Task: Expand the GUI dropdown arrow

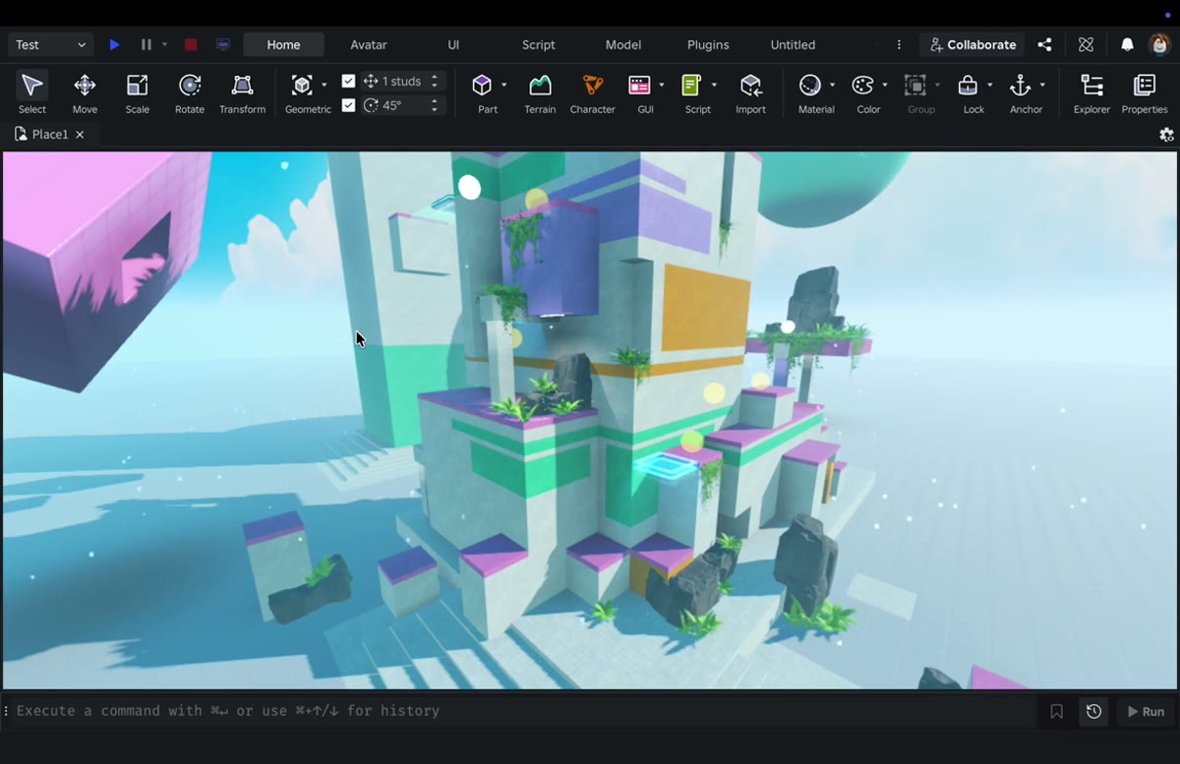Action: click(x=661, y=86)
